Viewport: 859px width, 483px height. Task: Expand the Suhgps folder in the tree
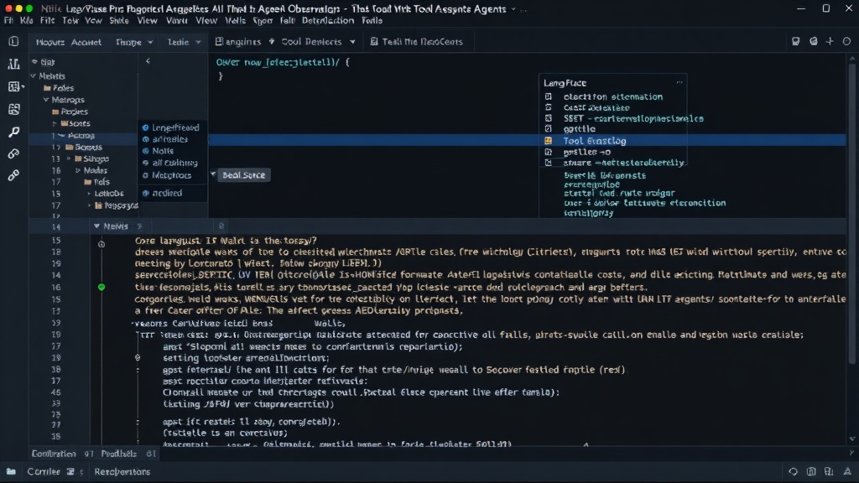tap(69, 158)
